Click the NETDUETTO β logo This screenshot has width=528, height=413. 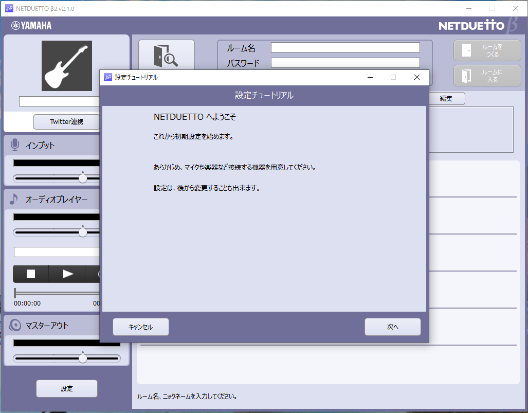pos(478,25)
